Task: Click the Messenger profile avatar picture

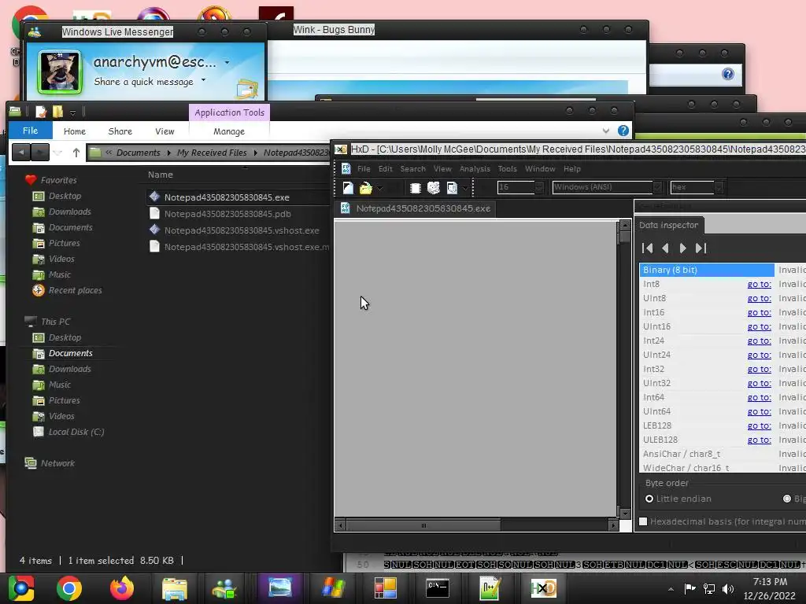Action: click(x=60, y=72)
